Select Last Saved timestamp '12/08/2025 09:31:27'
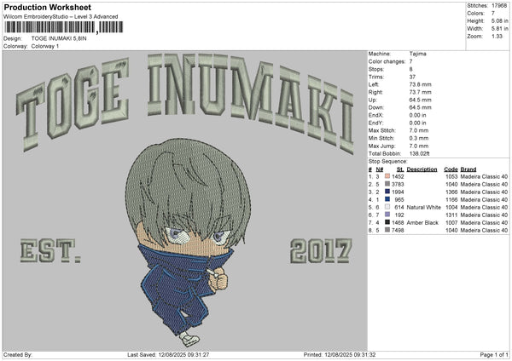Screen dimensions: 512x361 (183, 354)
